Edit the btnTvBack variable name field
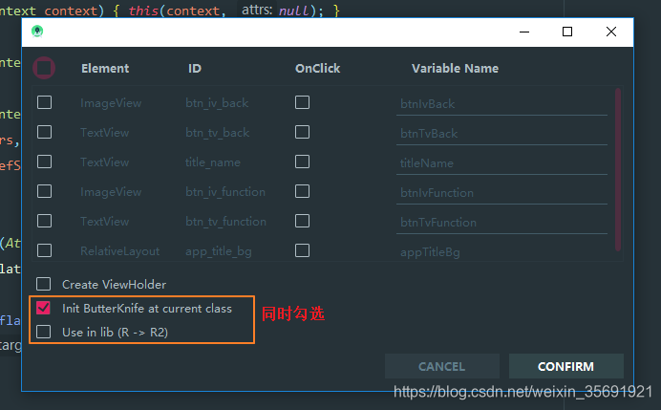 click(501, 134)
